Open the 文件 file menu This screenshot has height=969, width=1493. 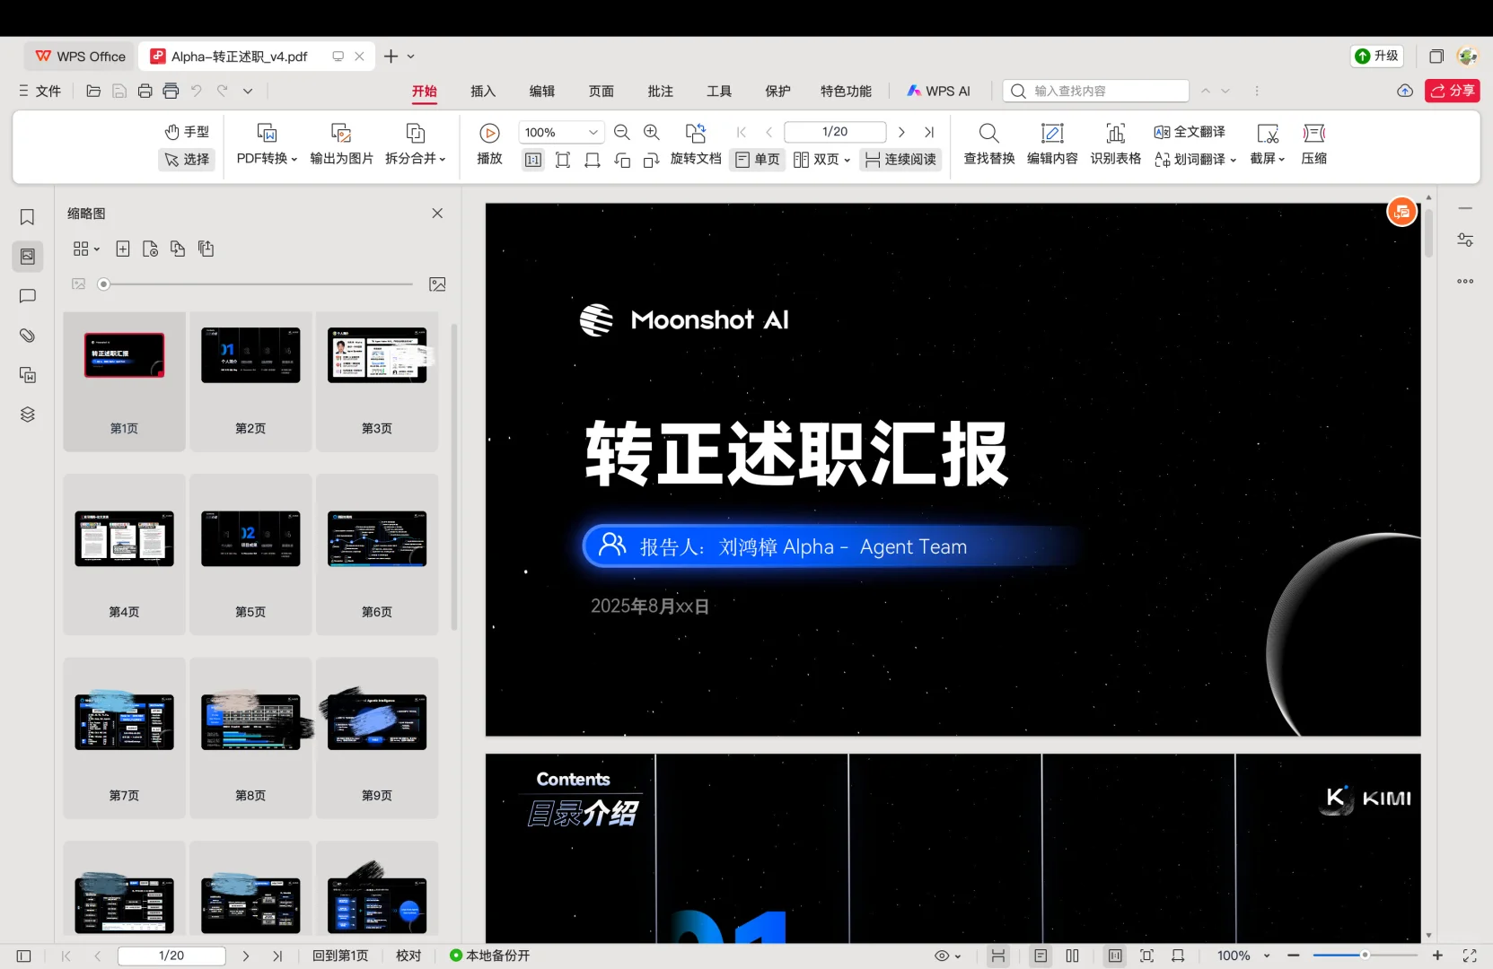tap(40, 91)
